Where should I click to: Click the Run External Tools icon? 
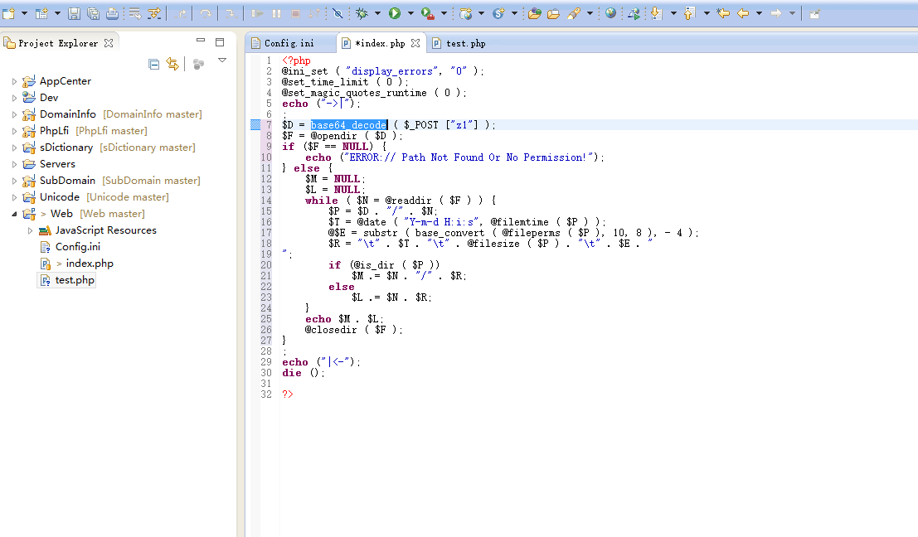(428, 13)
